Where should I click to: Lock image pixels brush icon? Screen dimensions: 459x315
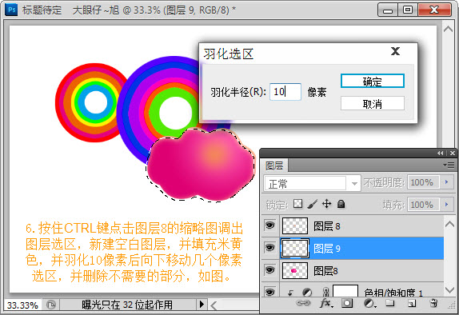(313, 204)
